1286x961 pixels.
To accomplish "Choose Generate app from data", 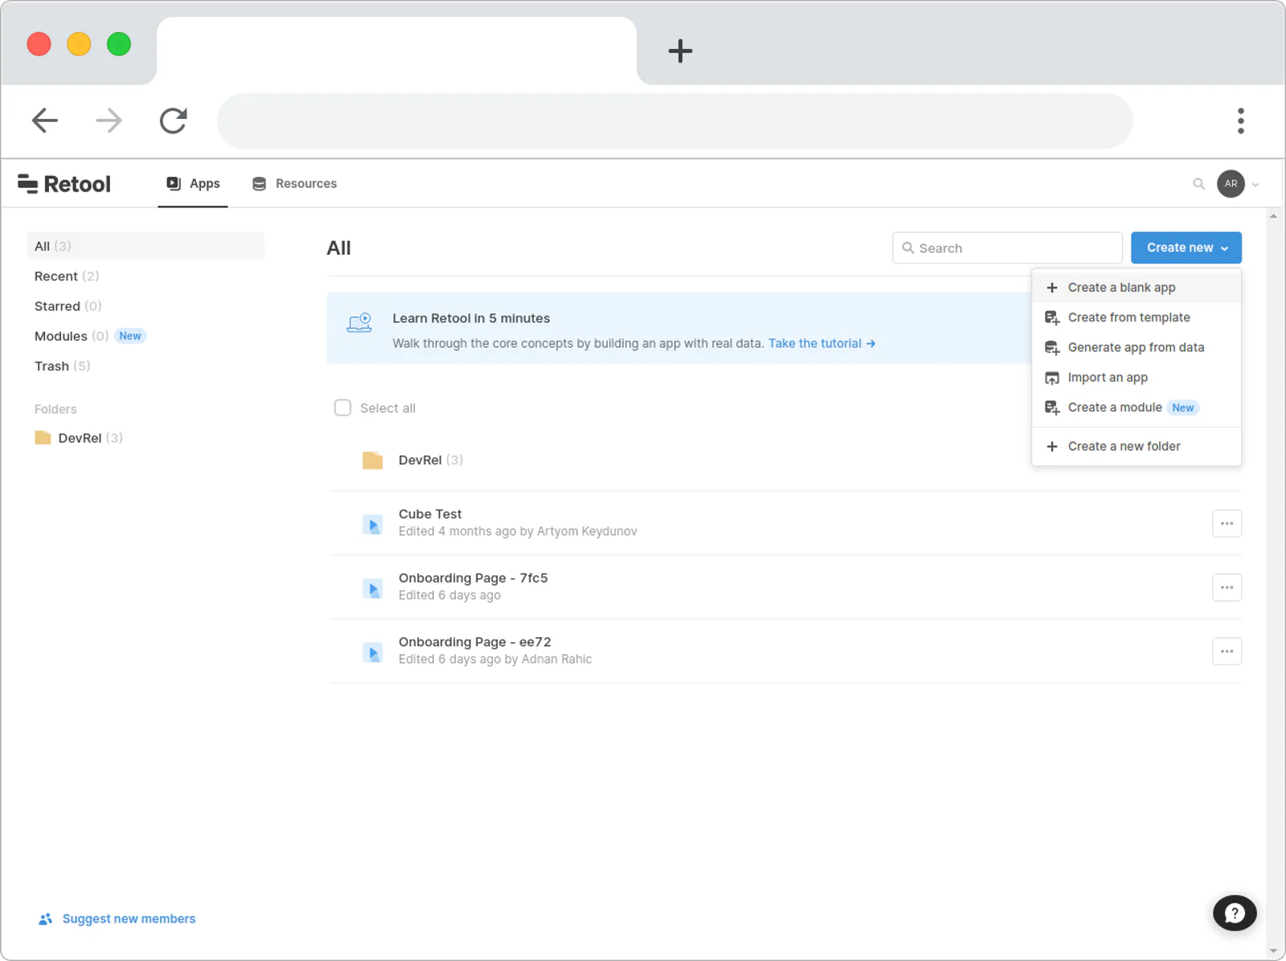I will [x=1137, y=347].
